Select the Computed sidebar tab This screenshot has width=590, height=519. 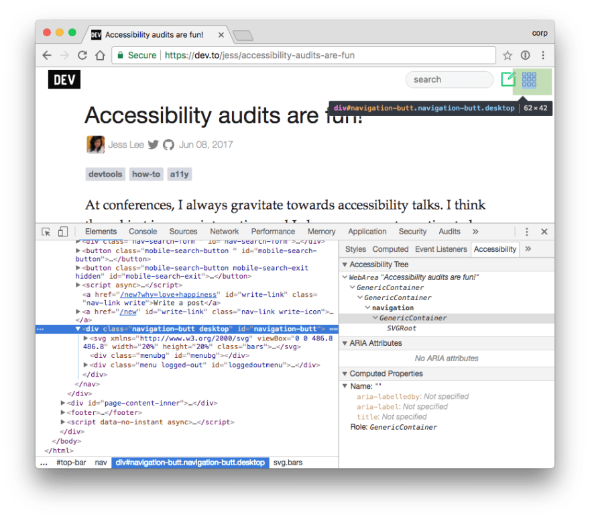click(390, 249)
